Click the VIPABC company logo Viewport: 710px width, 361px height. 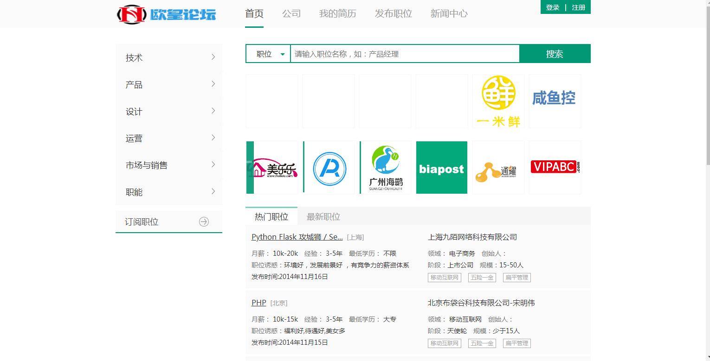[x=554, y=167]
